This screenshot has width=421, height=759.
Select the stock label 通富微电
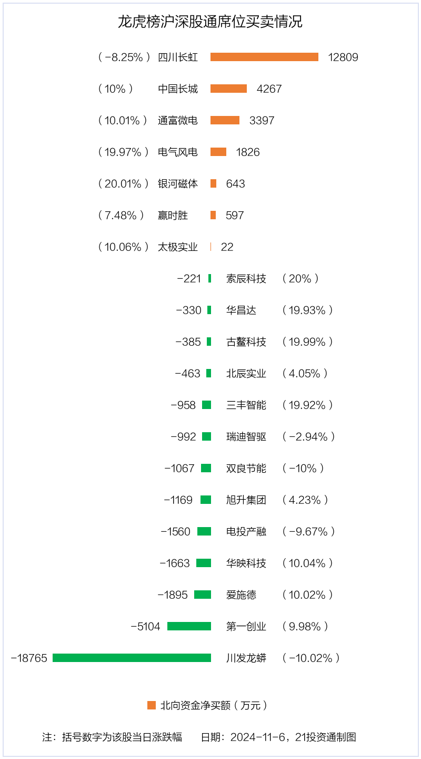coord(178,121)
